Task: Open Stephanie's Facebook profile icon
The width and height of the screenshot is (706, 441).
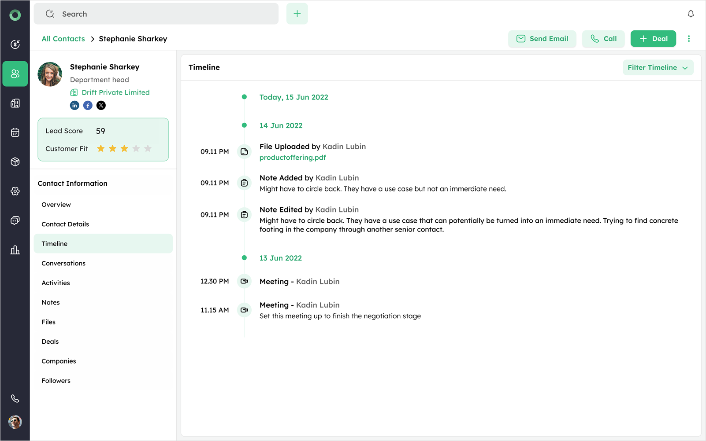Action: 88,105
